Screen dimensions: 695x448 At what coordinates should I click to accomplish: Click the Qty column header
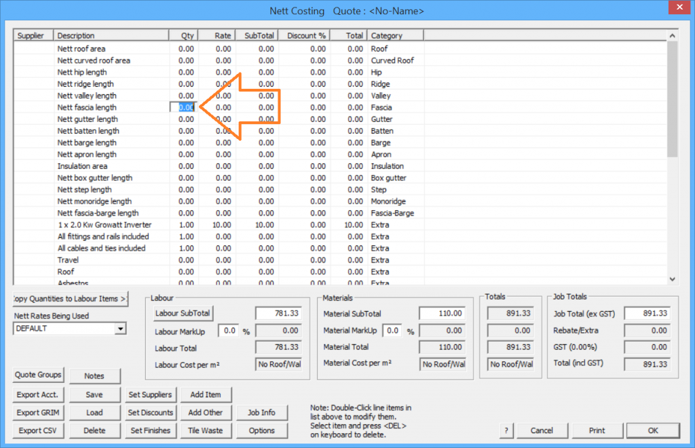pyautogui.click(x=183, y=35)
